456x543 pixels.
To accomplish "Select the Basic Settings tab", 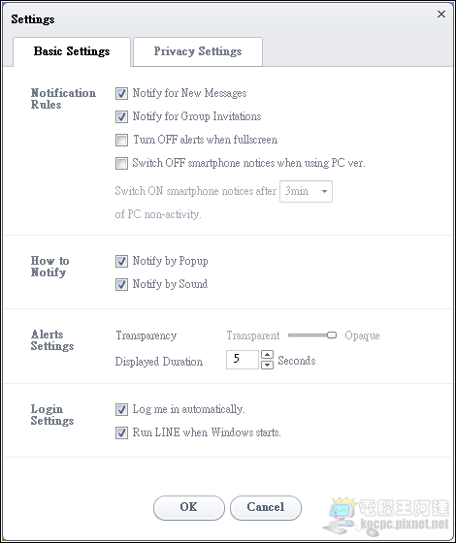I will (x=72, y=51).
